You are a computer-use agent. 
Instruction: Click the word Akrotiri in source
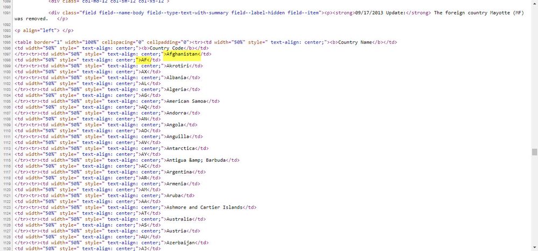point(177,66)
